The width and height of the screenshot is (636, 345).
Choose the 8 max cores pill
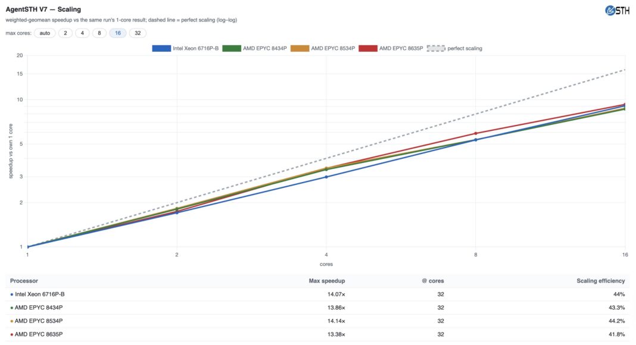[99, 33]
